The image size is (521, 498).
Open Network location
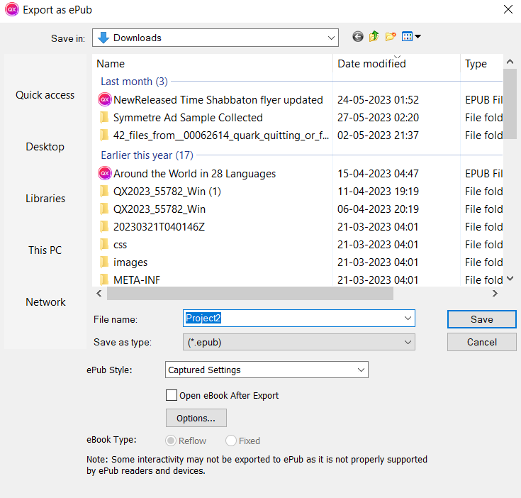point(45,302)
